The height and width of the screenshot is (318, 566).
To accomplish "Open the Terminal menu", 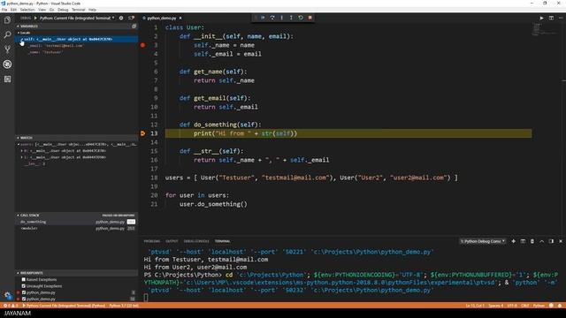I will click(x=79, y=10).
